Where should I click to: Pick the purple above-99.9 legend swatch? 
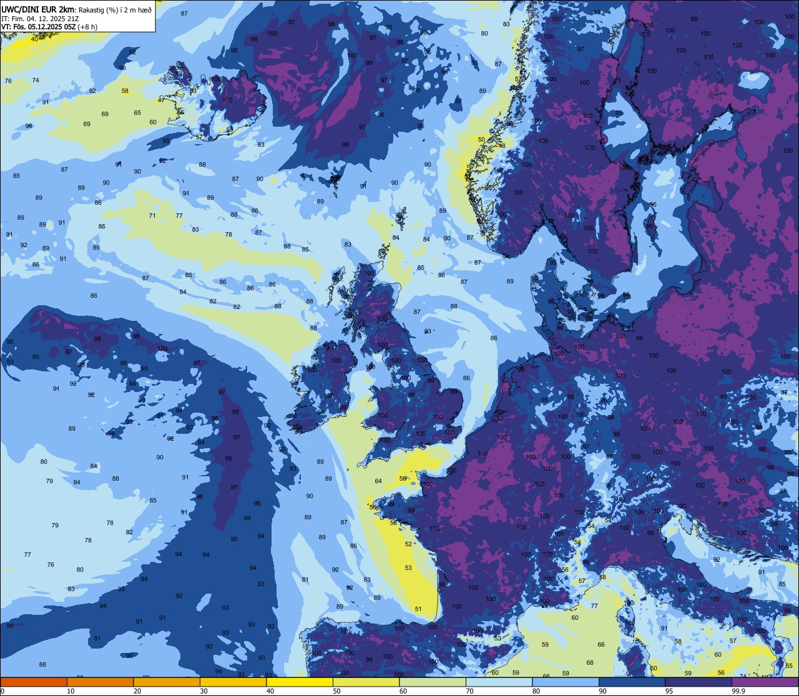point(765,682)
